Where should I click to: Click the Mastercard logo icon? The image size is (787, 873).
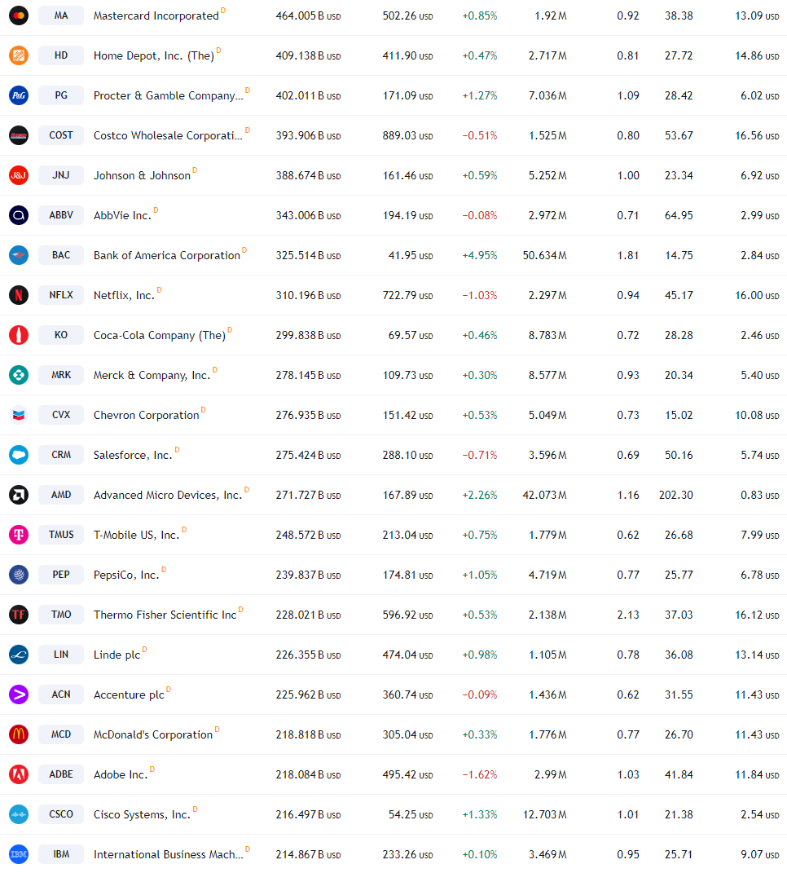[19, 15]
